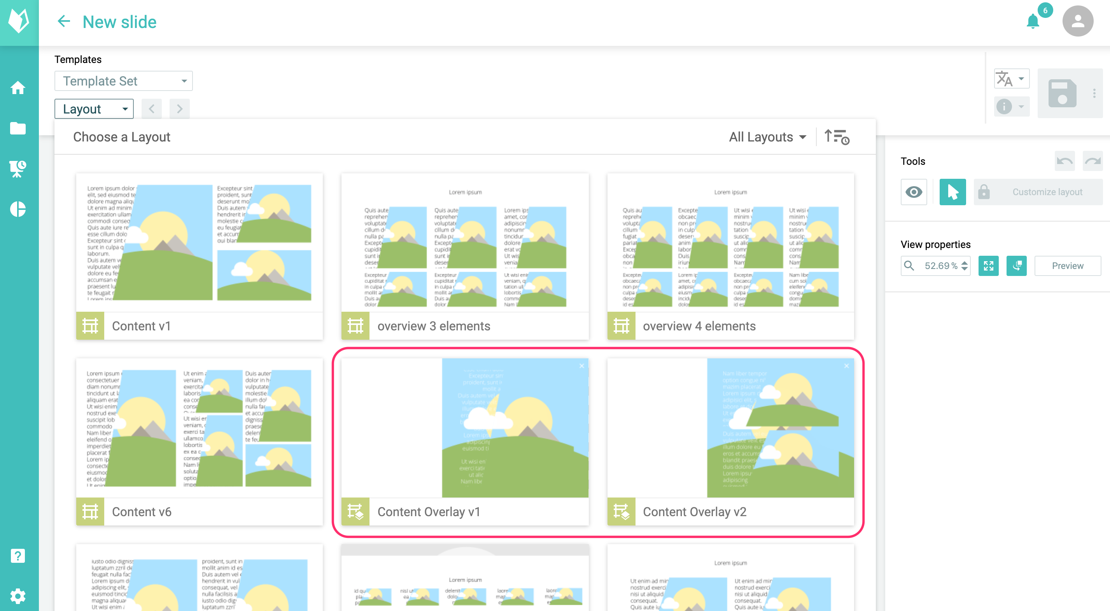Open the pie chart analytics icon
Image resolution: width=1110 pixels, height=611 pixels.
[18, 209]
